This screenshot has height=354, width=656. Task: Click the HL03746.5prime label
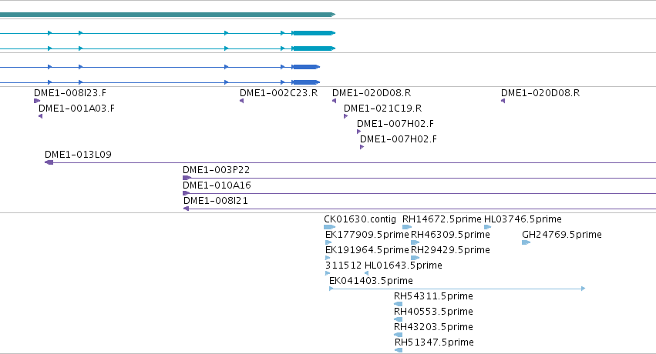[523, 219]
